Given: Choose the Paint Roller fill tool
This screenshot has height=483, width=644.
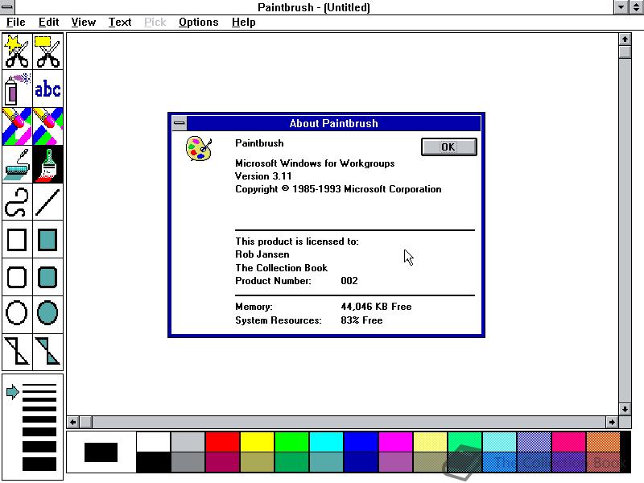Looking at the screenshot, I should point(17,164).
